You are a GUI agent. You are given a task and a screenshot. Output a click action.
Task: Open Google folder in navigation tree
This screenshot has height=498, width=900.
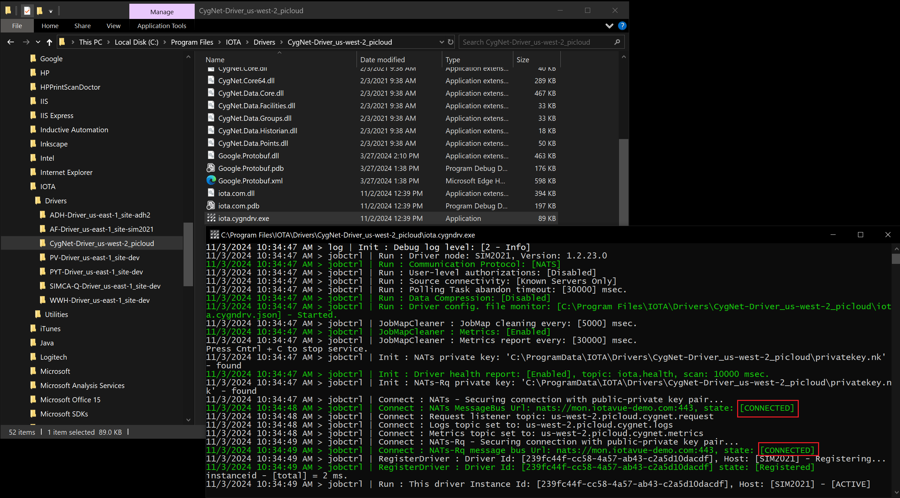(x=51, y=59)
